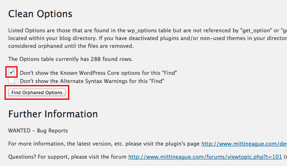This screenshot has height=166, width=287.
Task: Click the Clean Options heading
Action: (40, 14)
